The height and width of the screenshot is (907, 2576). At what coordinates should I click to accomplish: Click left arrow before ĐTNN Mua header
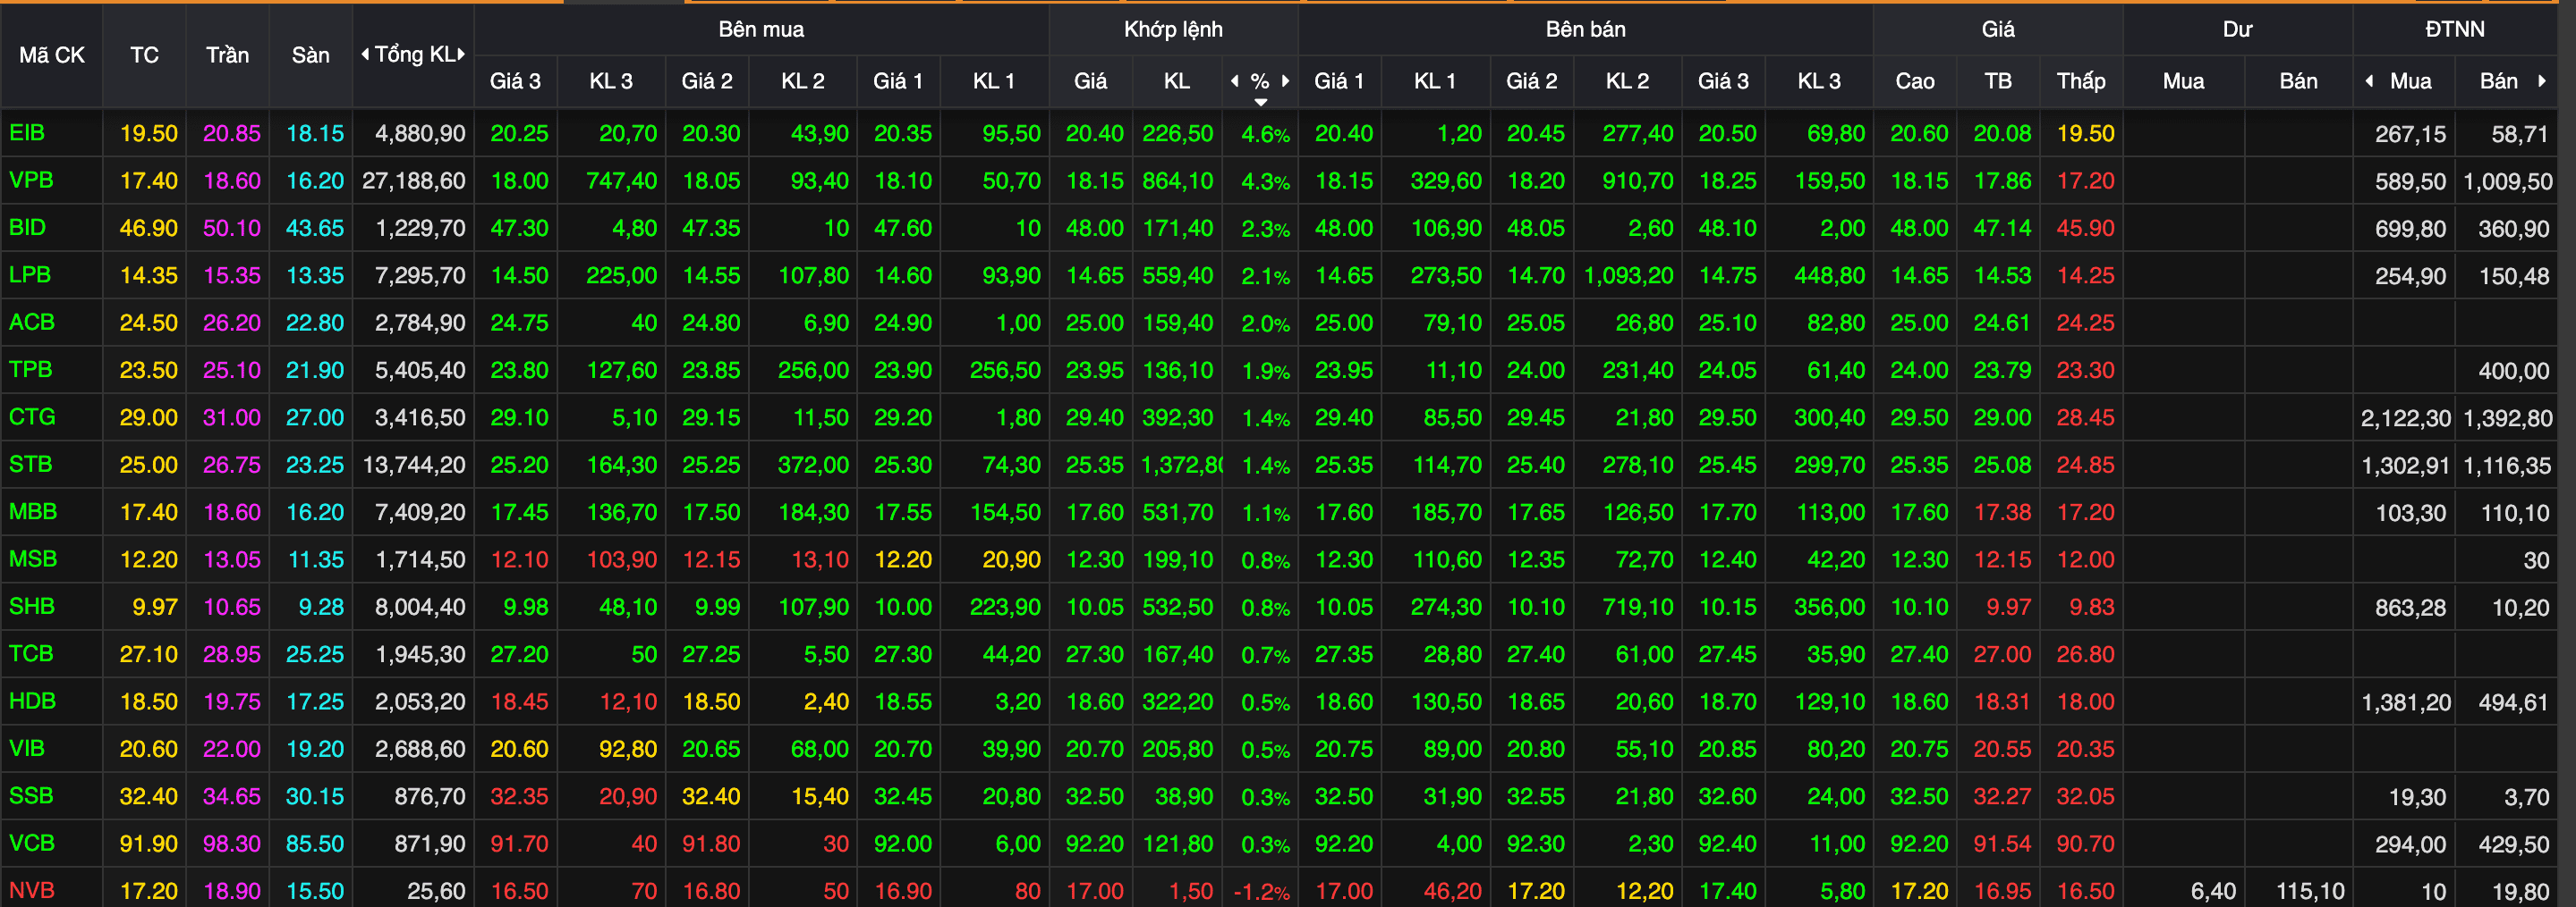pyautogui.click(x=2369, y=81)
